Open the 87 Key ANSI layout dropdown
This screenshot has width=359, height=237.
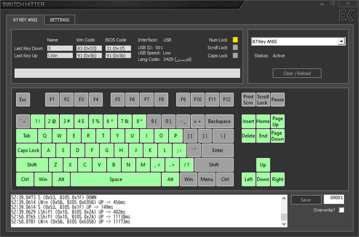tap(341, 42)
